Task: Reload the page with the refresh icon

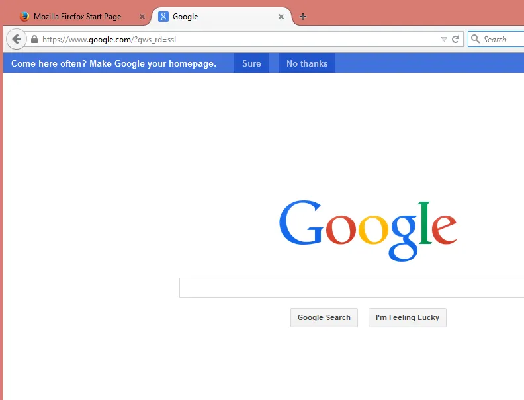Action: [455, 40]
